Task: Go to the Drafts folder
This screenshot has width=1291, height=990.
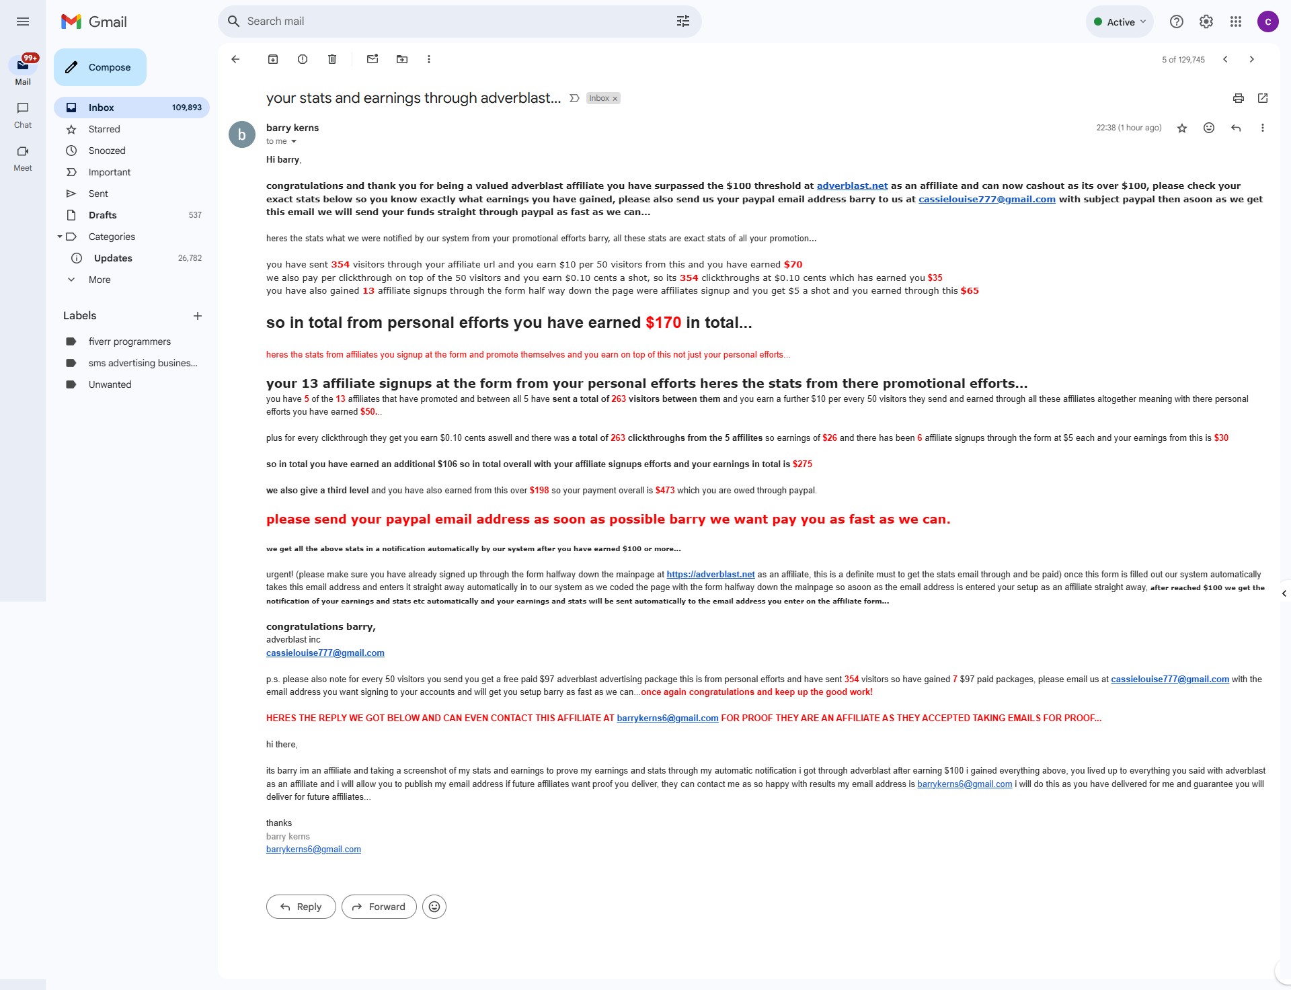Action: click(x=102, y=215)
